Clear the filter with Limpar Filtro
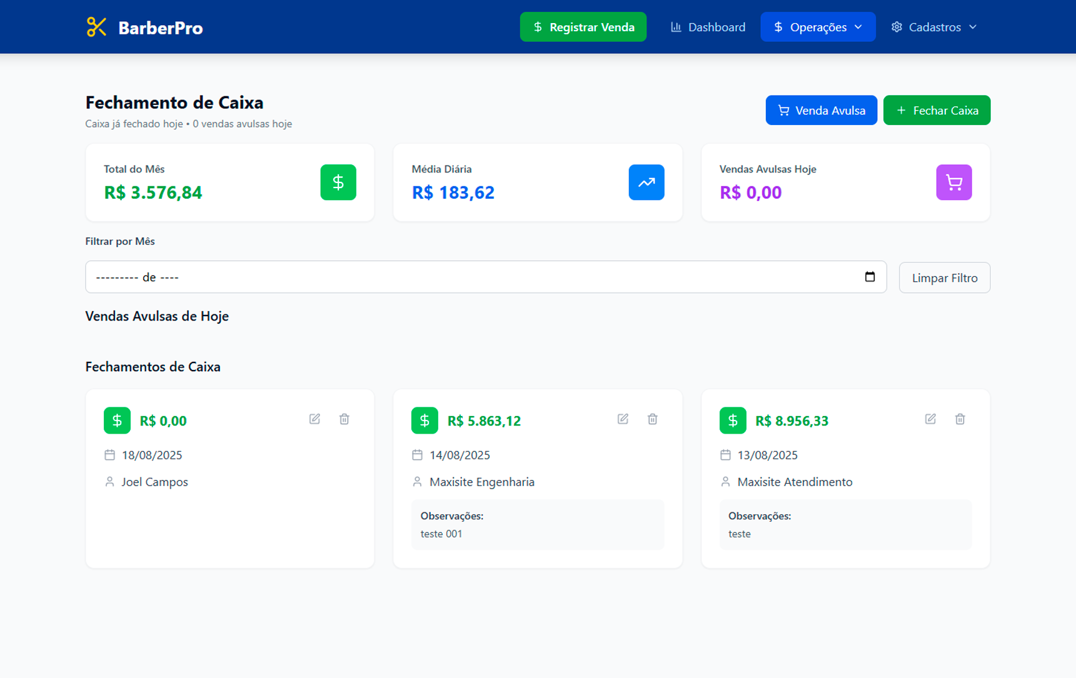 point(944,277)
